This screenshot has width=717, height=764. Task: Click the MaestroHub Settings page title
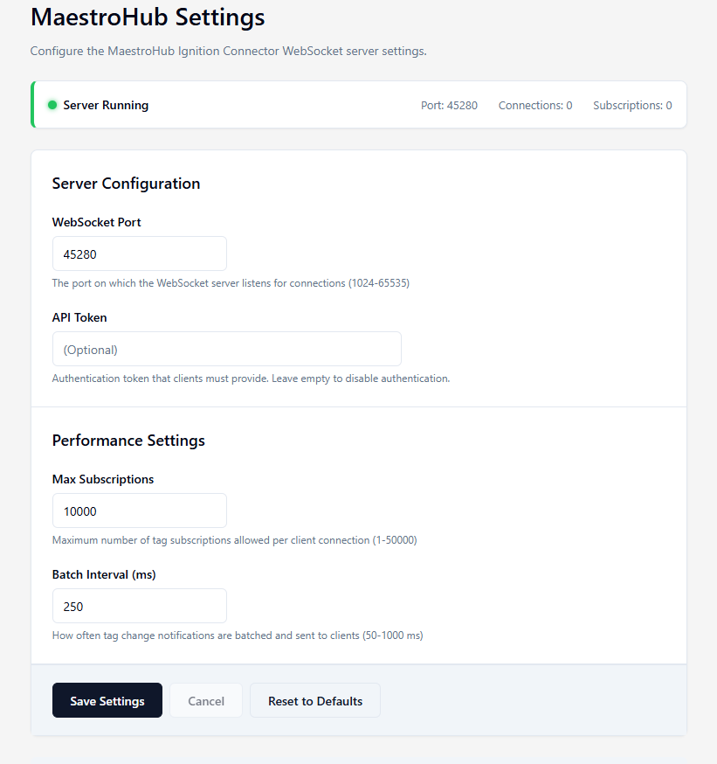(148, 17)
